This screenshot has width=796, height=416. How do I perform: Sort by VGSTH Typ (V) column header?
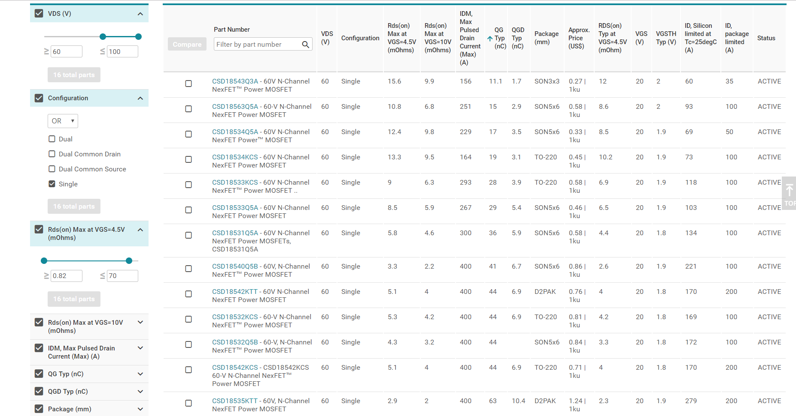(666, 38)
